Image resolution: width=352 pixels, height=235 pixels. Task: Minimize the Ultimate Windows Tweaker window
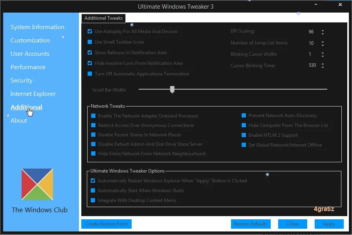tap(316, 4)
